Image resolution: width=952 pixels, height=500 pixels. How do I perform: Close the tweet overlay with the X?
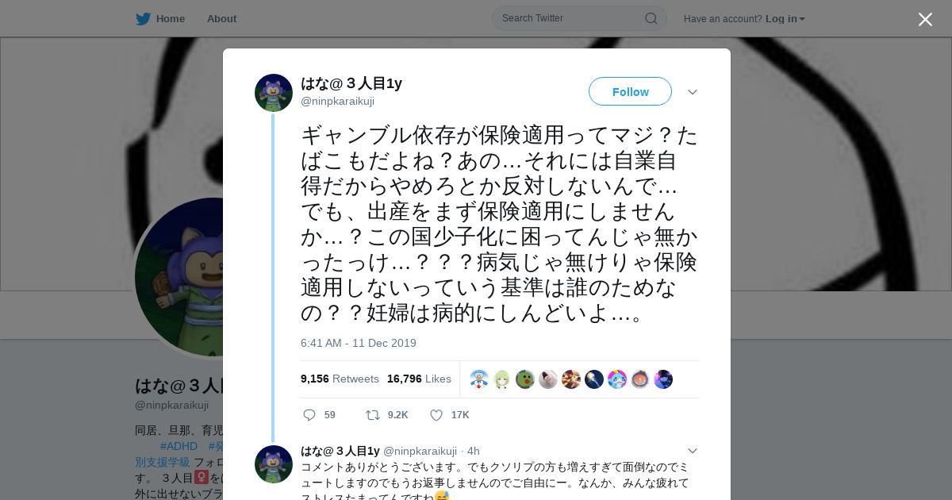925,19
